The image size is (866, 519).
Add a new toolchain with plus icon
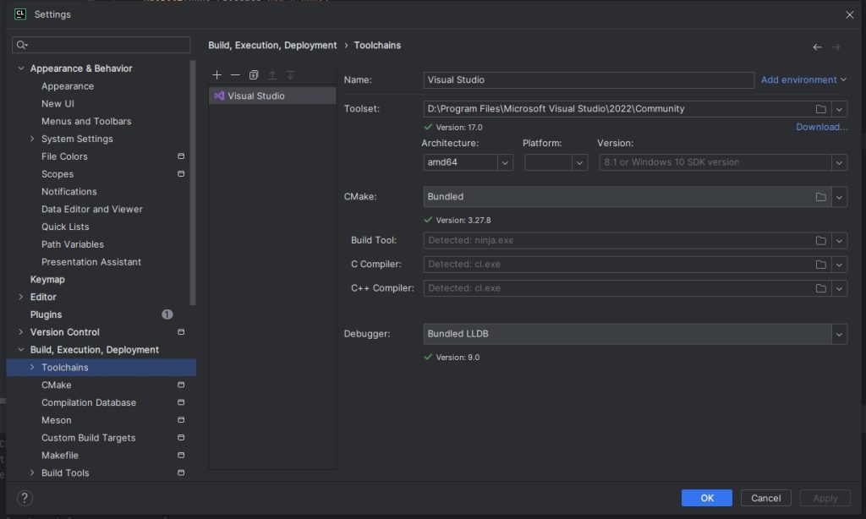217,74
